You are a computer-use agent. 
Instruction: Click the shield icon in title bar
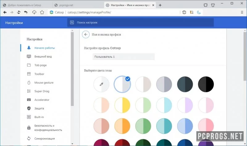pos(206,5)
